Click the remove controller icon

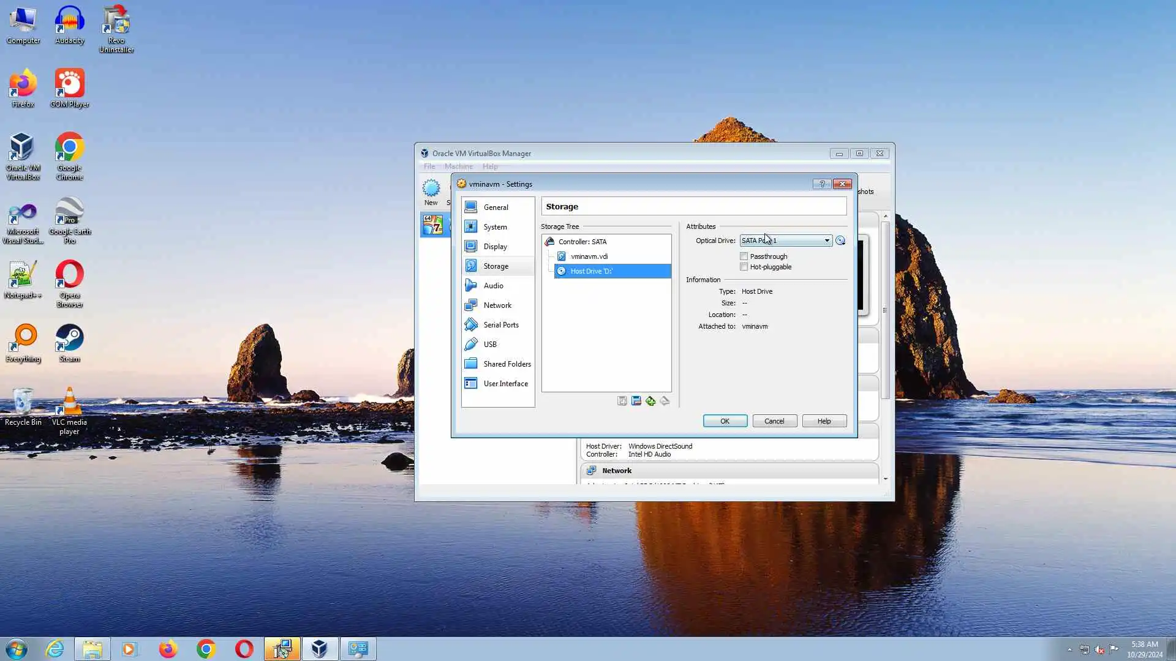[636, 401]
